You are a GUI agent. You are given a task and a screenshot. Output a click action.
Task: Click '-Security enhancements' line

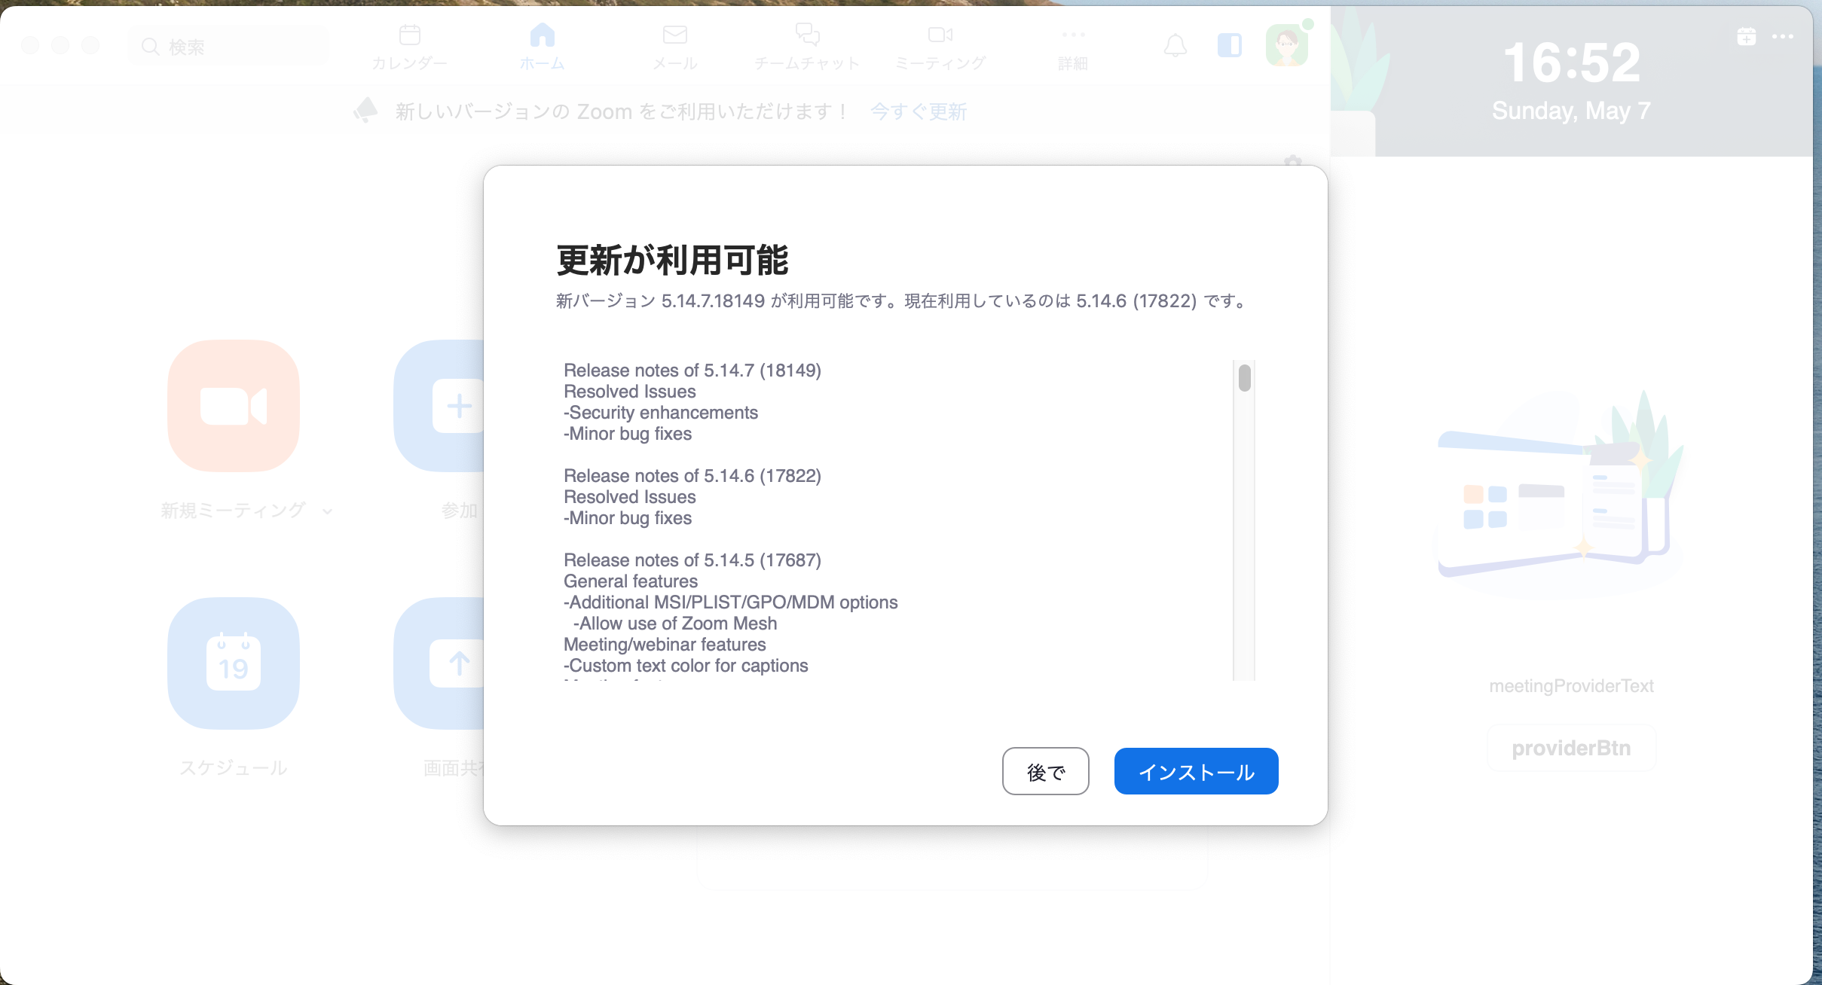point(660,413)
